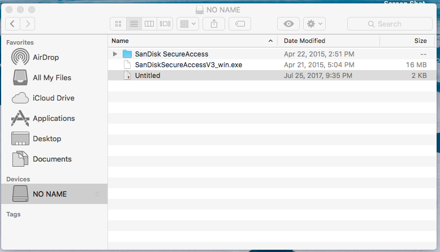The height and width of the screenshot is (252, 440).
Task: Switch to column view
Action: tap(149, 24)
